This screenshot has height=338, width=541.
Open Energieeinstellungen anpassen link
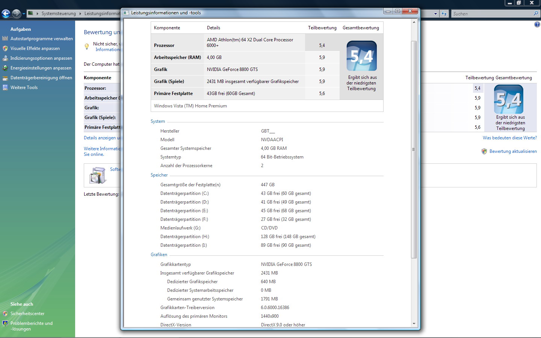pyautogui.click(x=41, y=68)
